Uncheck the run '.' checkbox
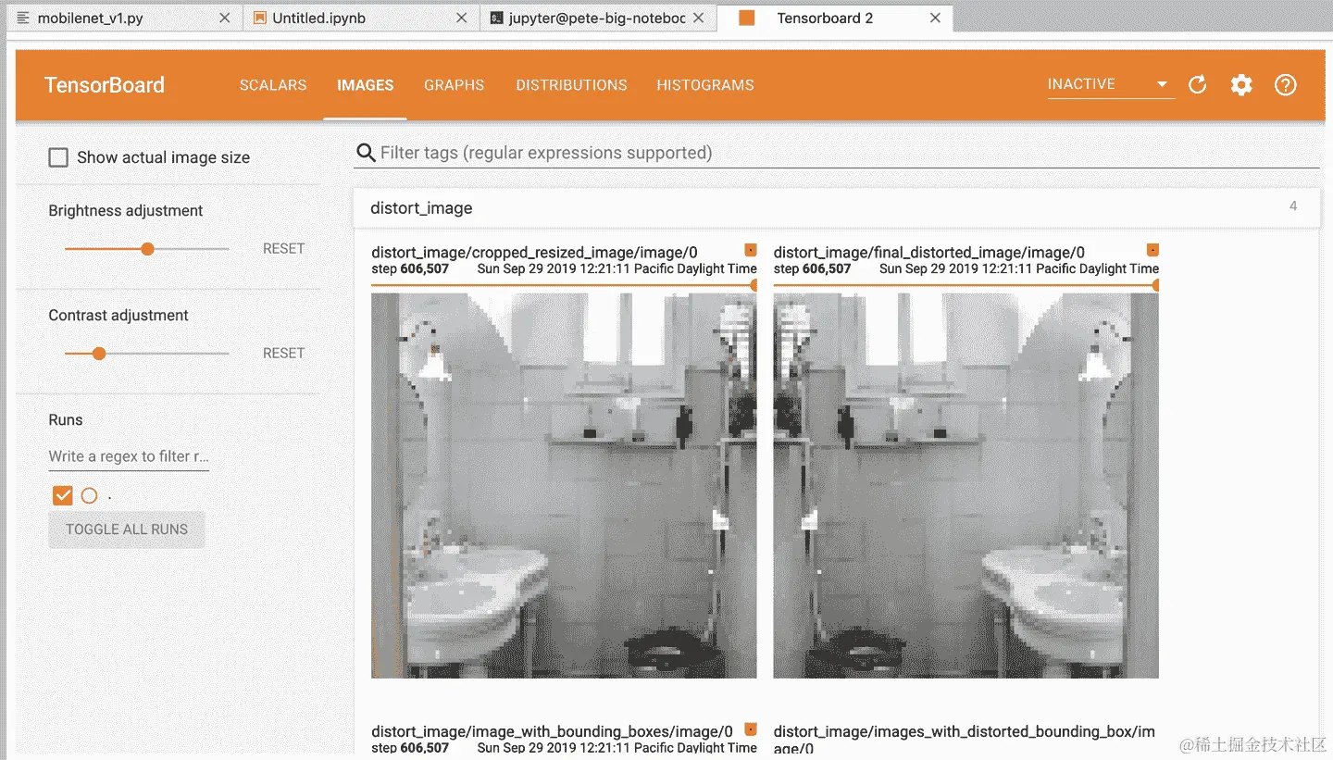 [x=62, y=496]
